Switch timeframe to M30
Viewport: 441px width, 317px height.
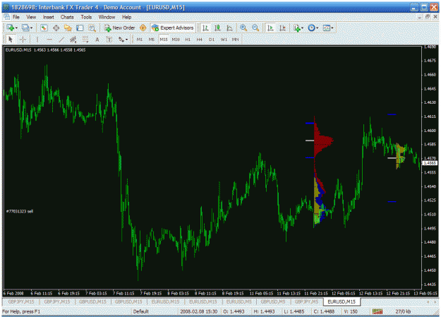176,40
